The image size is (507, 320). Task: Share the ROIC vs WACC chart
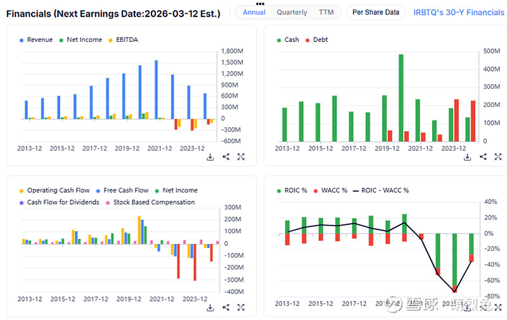(483, 308)
